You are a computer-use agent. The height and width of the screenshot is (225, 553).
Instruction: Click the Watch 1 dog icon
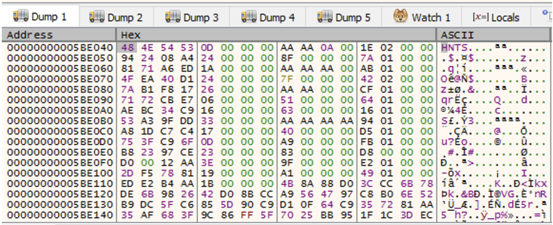[x=400, y=17]
